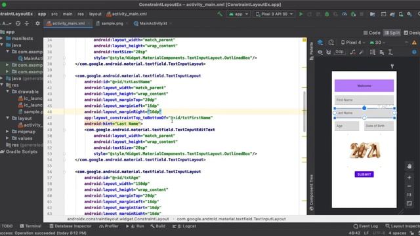
Task: Click the Orientation for Preview icon
Action: coord(331,42)
